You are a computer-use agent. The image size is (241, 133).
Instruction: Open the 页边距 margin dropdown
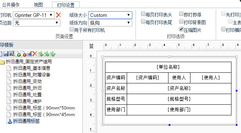37,23
